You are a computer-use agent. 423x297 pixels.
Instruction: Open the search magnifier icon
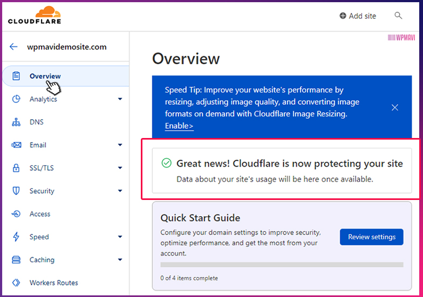pos(398,16)
